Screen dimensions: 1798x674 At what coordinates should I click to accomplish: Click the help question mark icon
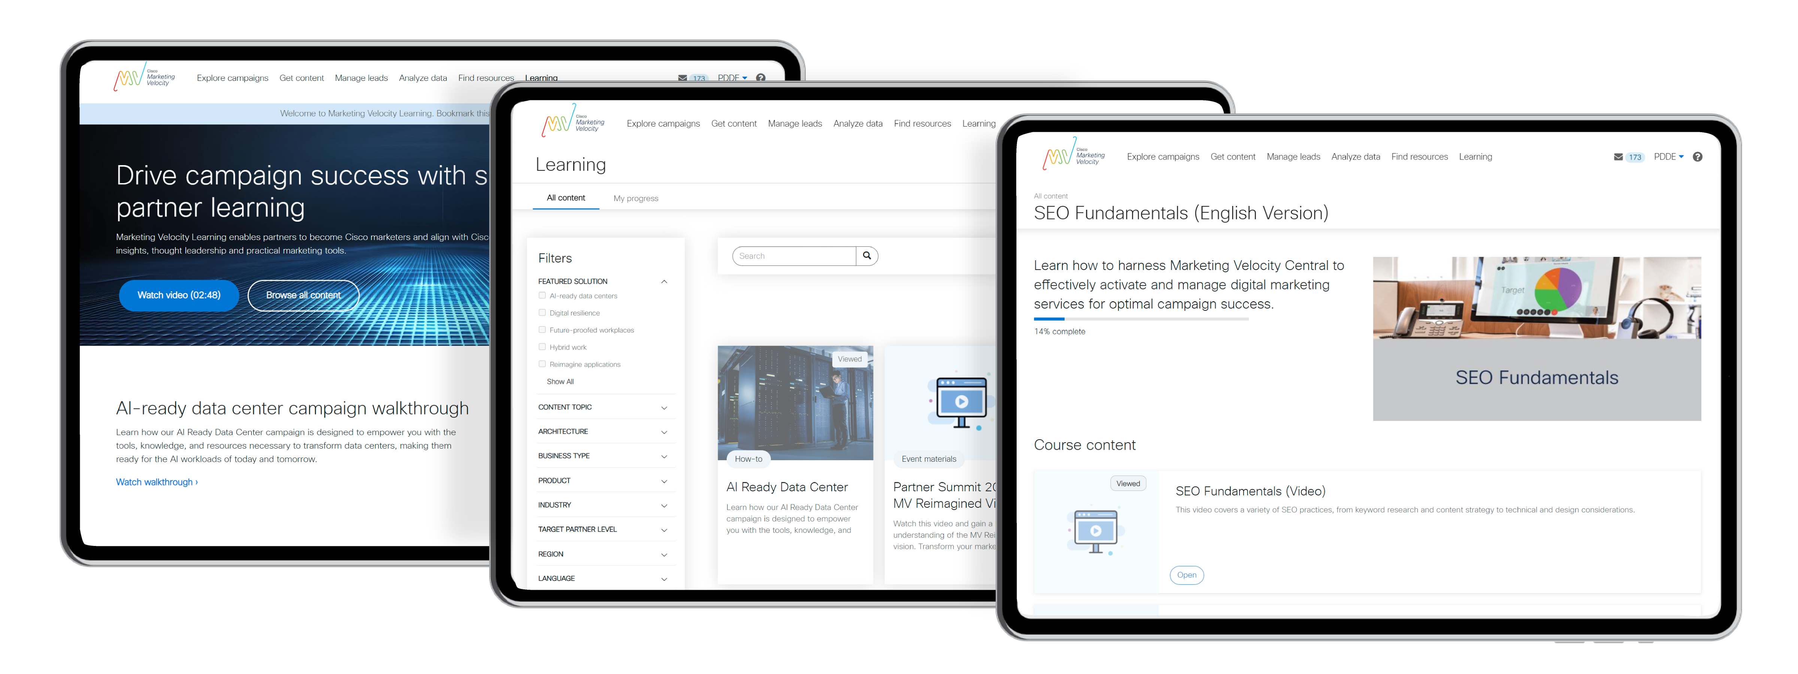pyautogui.click(x=1697, y=157)
